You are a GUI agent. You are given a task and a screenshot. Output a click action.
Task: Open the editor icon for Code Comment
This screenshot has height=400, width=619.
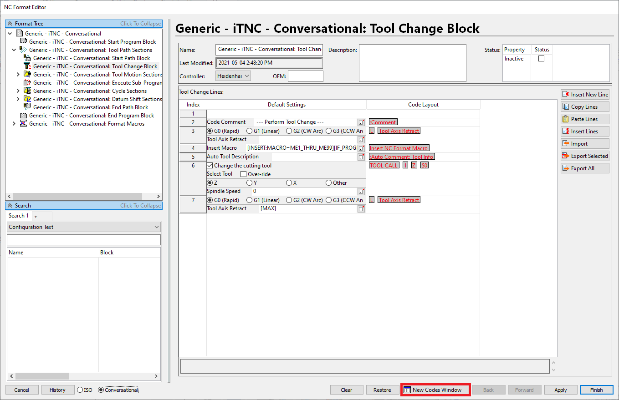tap(361, 122)
